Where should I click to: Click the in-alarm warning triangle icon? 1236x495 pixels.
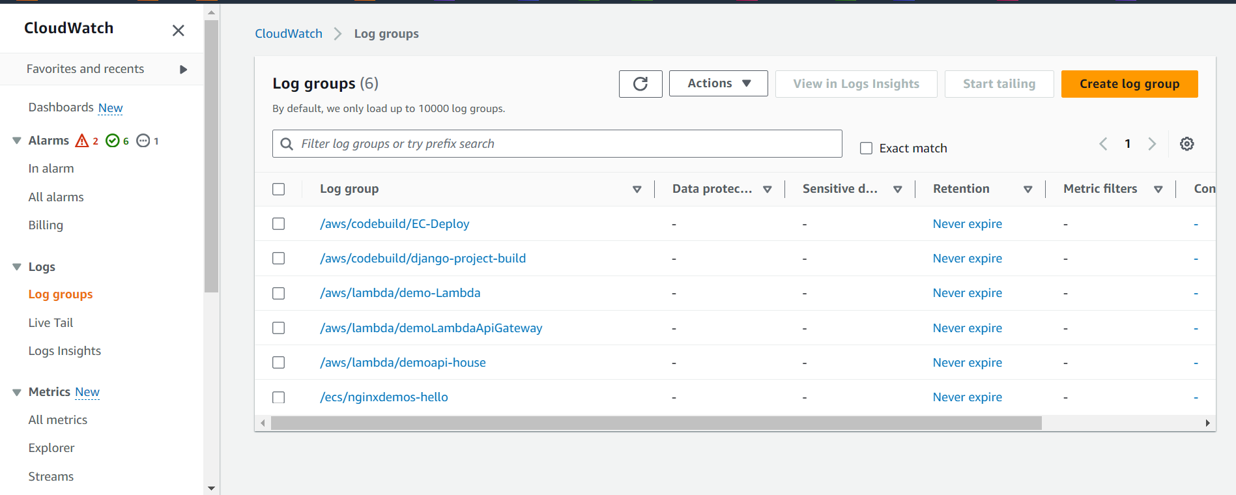pos(82,141)
